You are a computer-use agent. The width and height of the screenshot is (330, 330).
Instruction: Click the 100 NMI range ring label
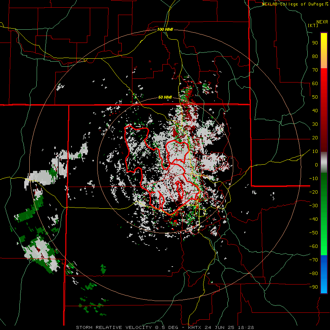(x=165, y=29)
